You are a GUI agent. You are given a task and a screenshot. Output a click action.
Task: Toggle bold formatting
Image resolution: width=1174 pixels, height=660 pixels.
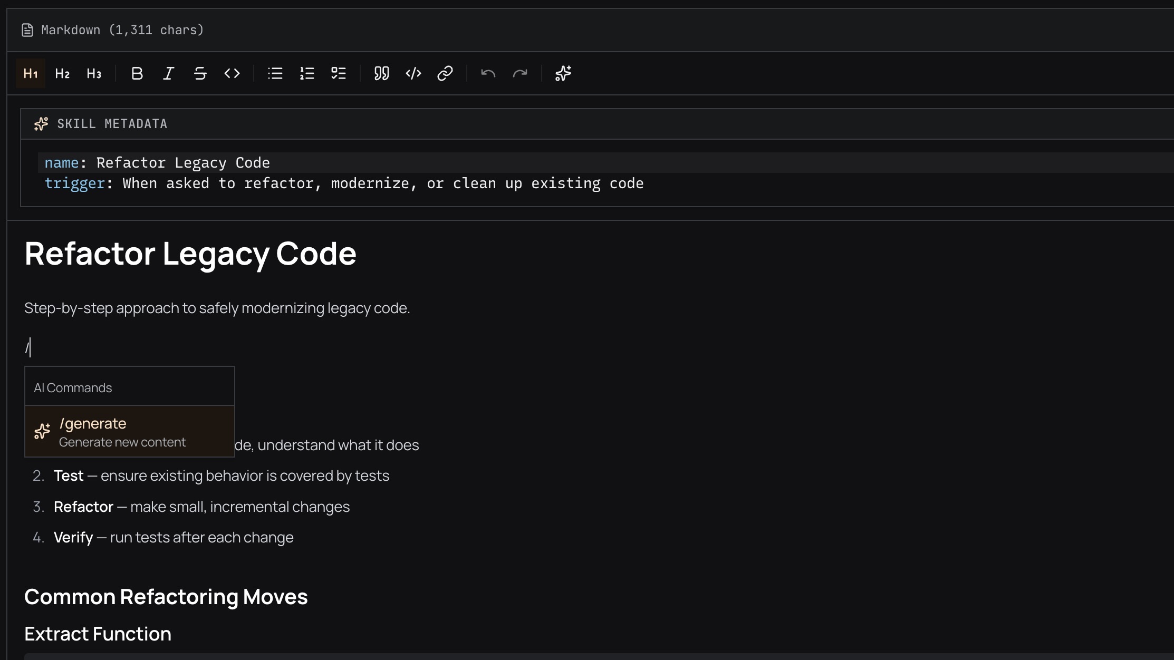pos(137,73)
